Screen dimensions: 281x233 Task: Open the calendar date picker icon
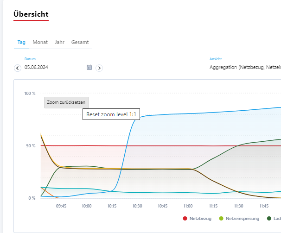[x=89, y=67]
